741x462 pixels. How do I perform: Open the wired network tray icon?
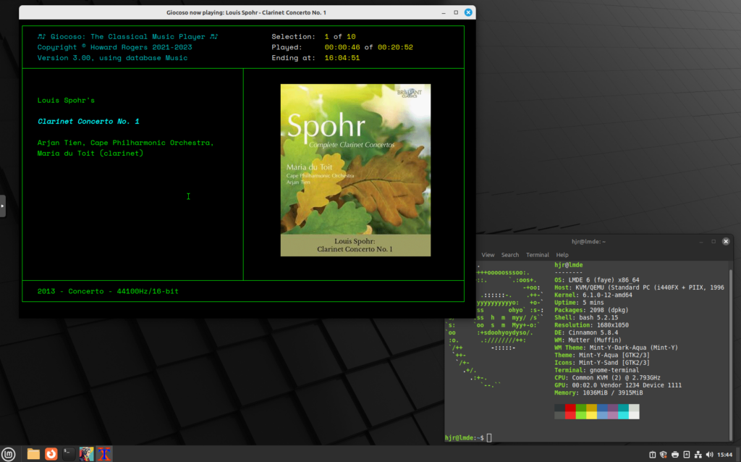click(x=698, y=455)
